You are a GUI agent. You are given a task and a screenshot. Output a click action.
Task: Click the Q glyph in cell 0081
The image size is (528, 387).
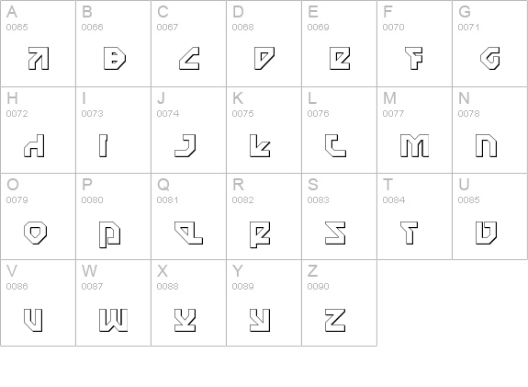click(188, 233)
